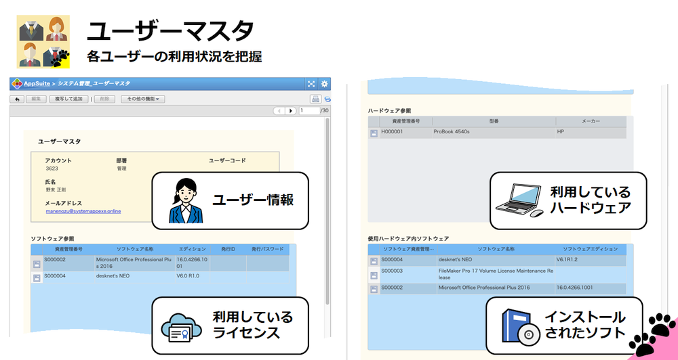Open settings via the gear icon

[324, 84]
